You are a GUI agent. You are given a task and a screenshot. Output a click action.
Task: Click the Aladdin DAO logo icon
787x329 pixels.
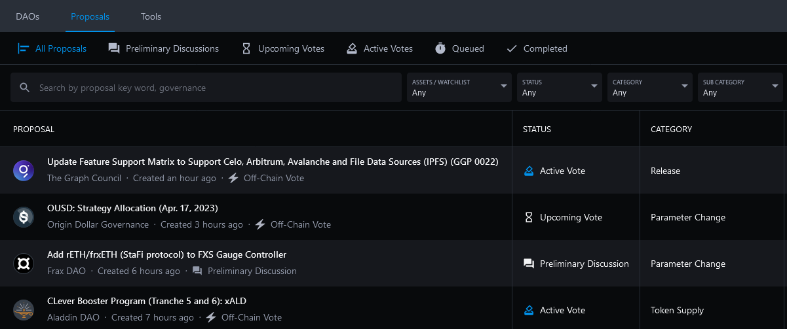pos(24,310)
